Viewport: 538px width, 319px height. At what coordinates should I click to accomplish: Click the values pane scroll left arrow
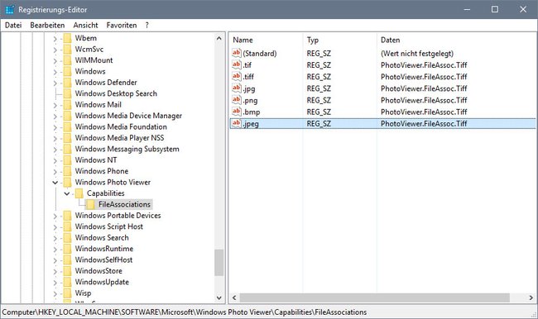[x=234, y=298]
